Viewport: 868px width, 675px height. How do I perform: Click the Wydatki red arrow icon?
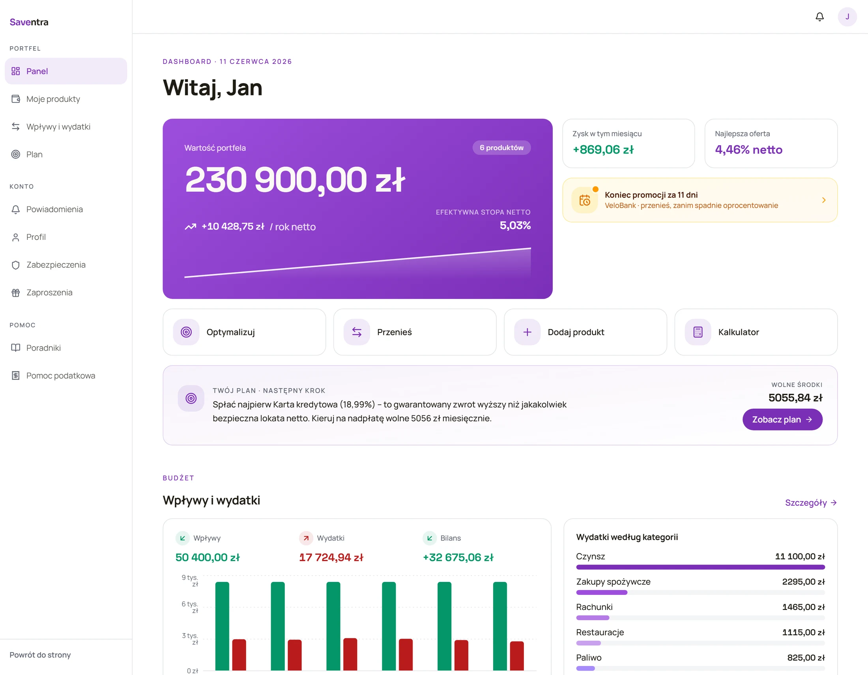[x=306, y=538]
